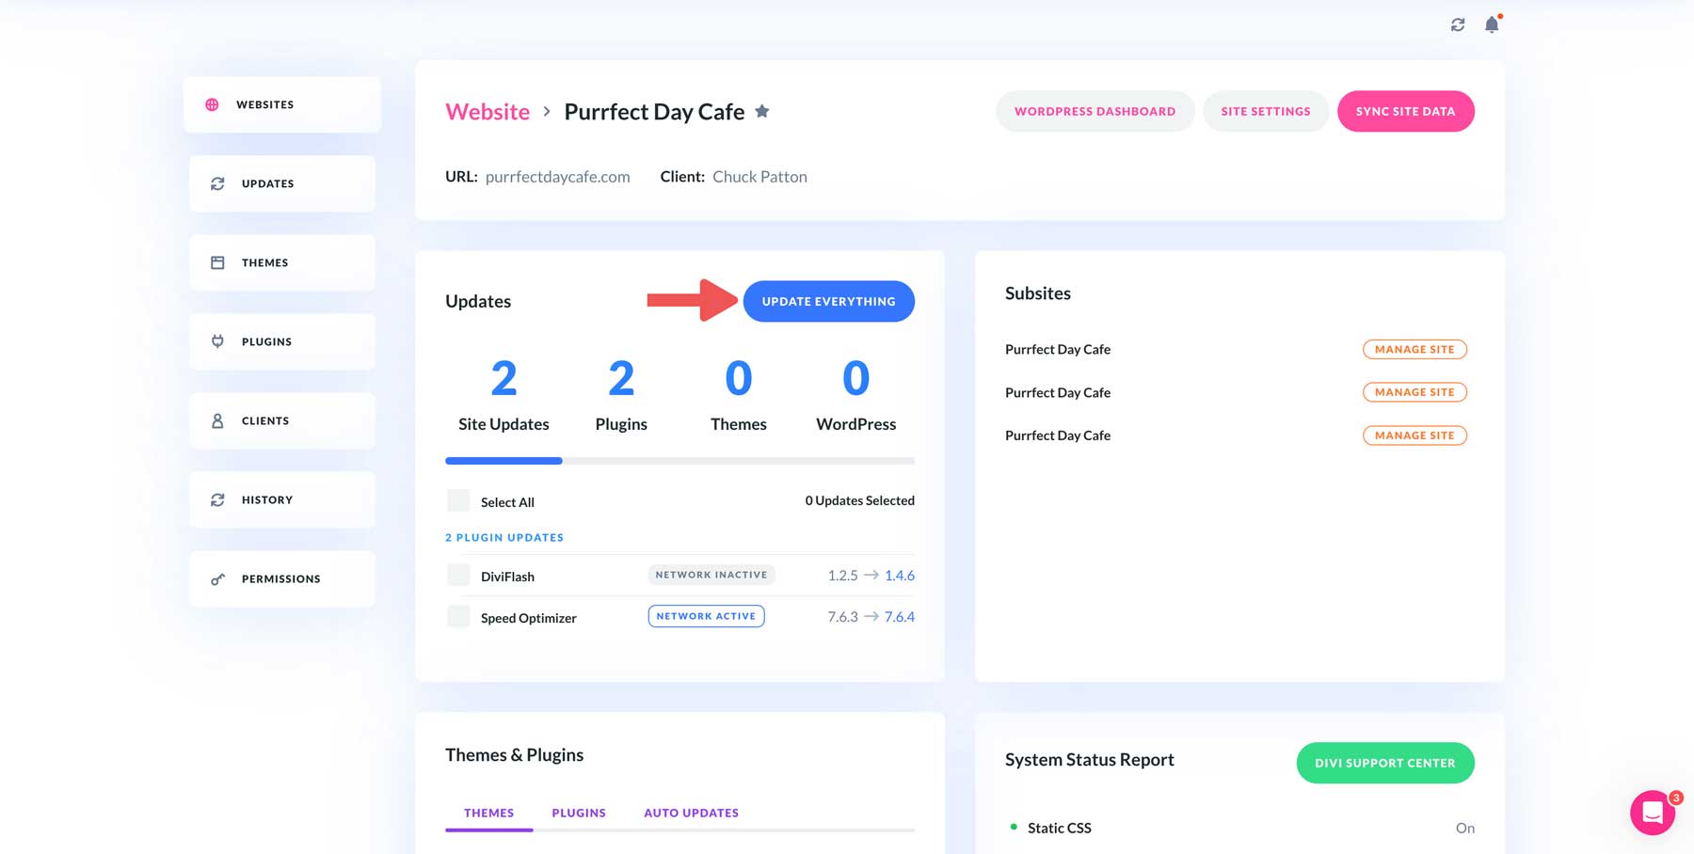1694x854 pixels.
Task: Open the Plugins tab under Themes & Plugins
Action: (578, 813)
